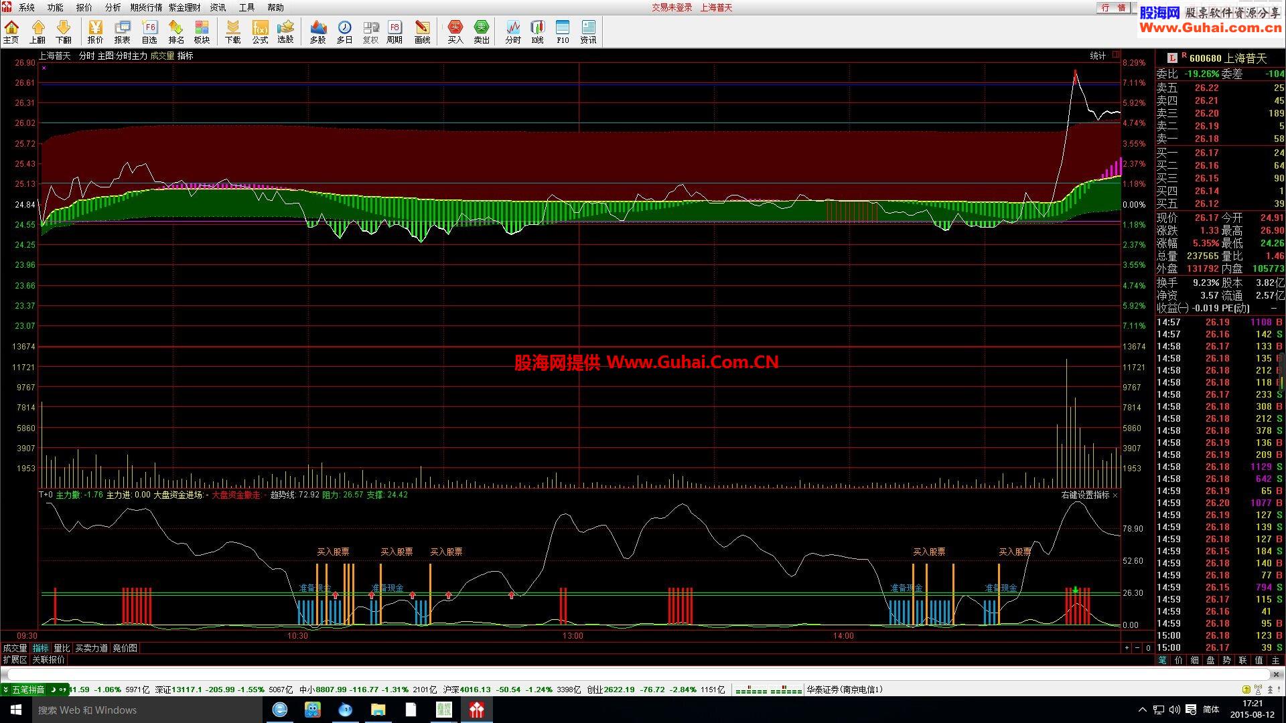Open the 自选 F6 watchlist icon

(x=149, y=31)
